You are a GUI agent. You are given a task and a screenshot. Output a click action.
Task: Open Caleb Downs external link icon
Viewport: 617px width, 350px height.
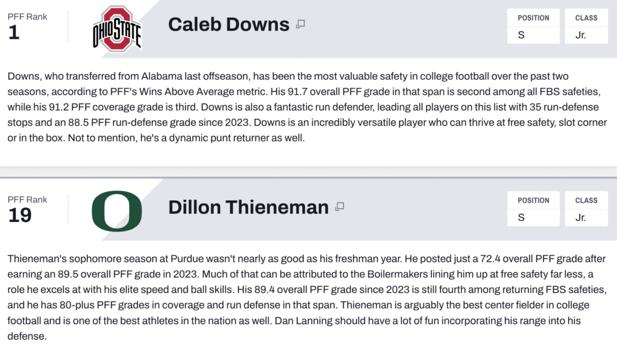301,24
